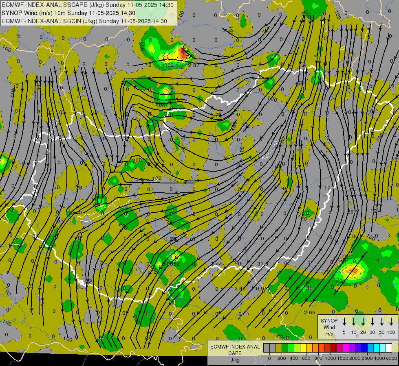Click the 50 m/s wind arrow in legend
Image resolution: width=399 pixels, height=366 pixels.
(x=382, y=322)
